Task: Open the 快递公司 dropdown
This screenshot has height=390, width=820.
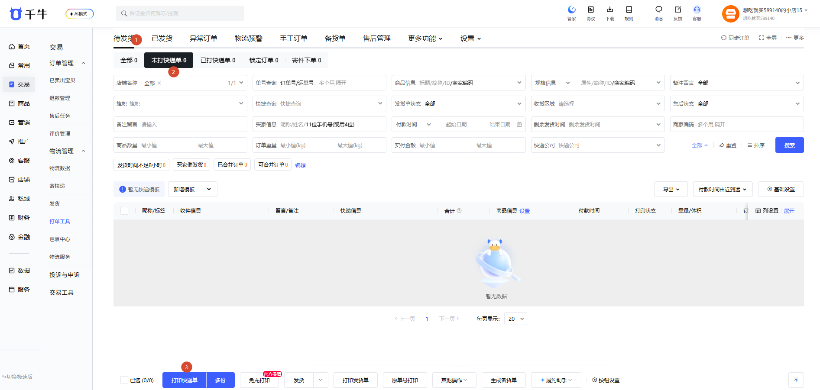Action: coord(598,145)
